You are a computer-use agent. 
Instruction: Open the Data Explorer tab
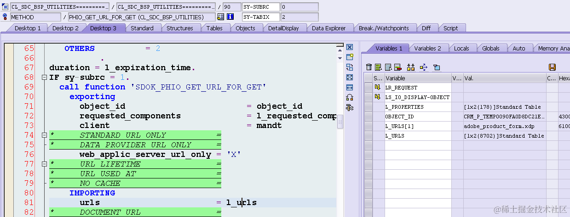pos(328,28)
